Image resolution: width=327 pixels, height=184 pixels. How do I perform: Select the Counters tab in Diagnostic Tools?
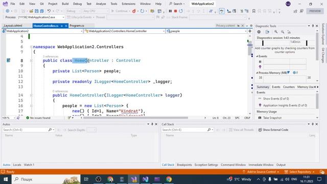289,87
